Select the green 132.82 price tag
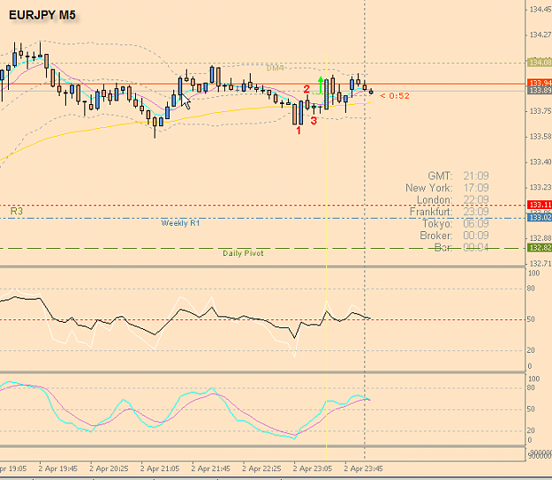The height and width of the screenshot is (480, 552). tap(540, 248)
